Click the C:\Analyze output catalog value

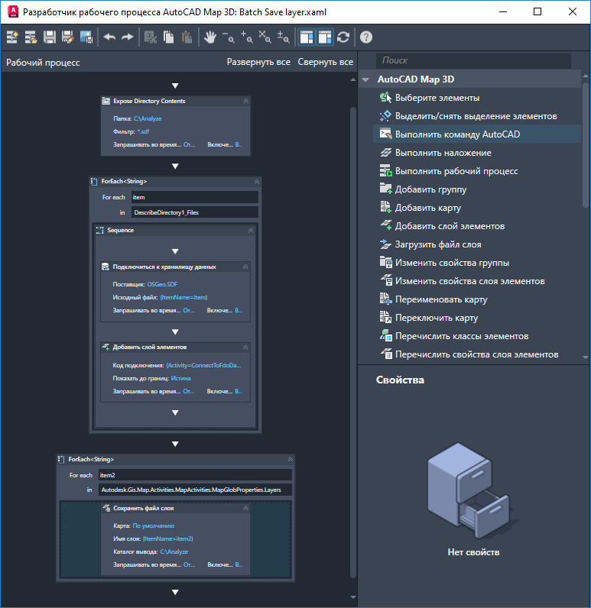click(x=174, y=551)
